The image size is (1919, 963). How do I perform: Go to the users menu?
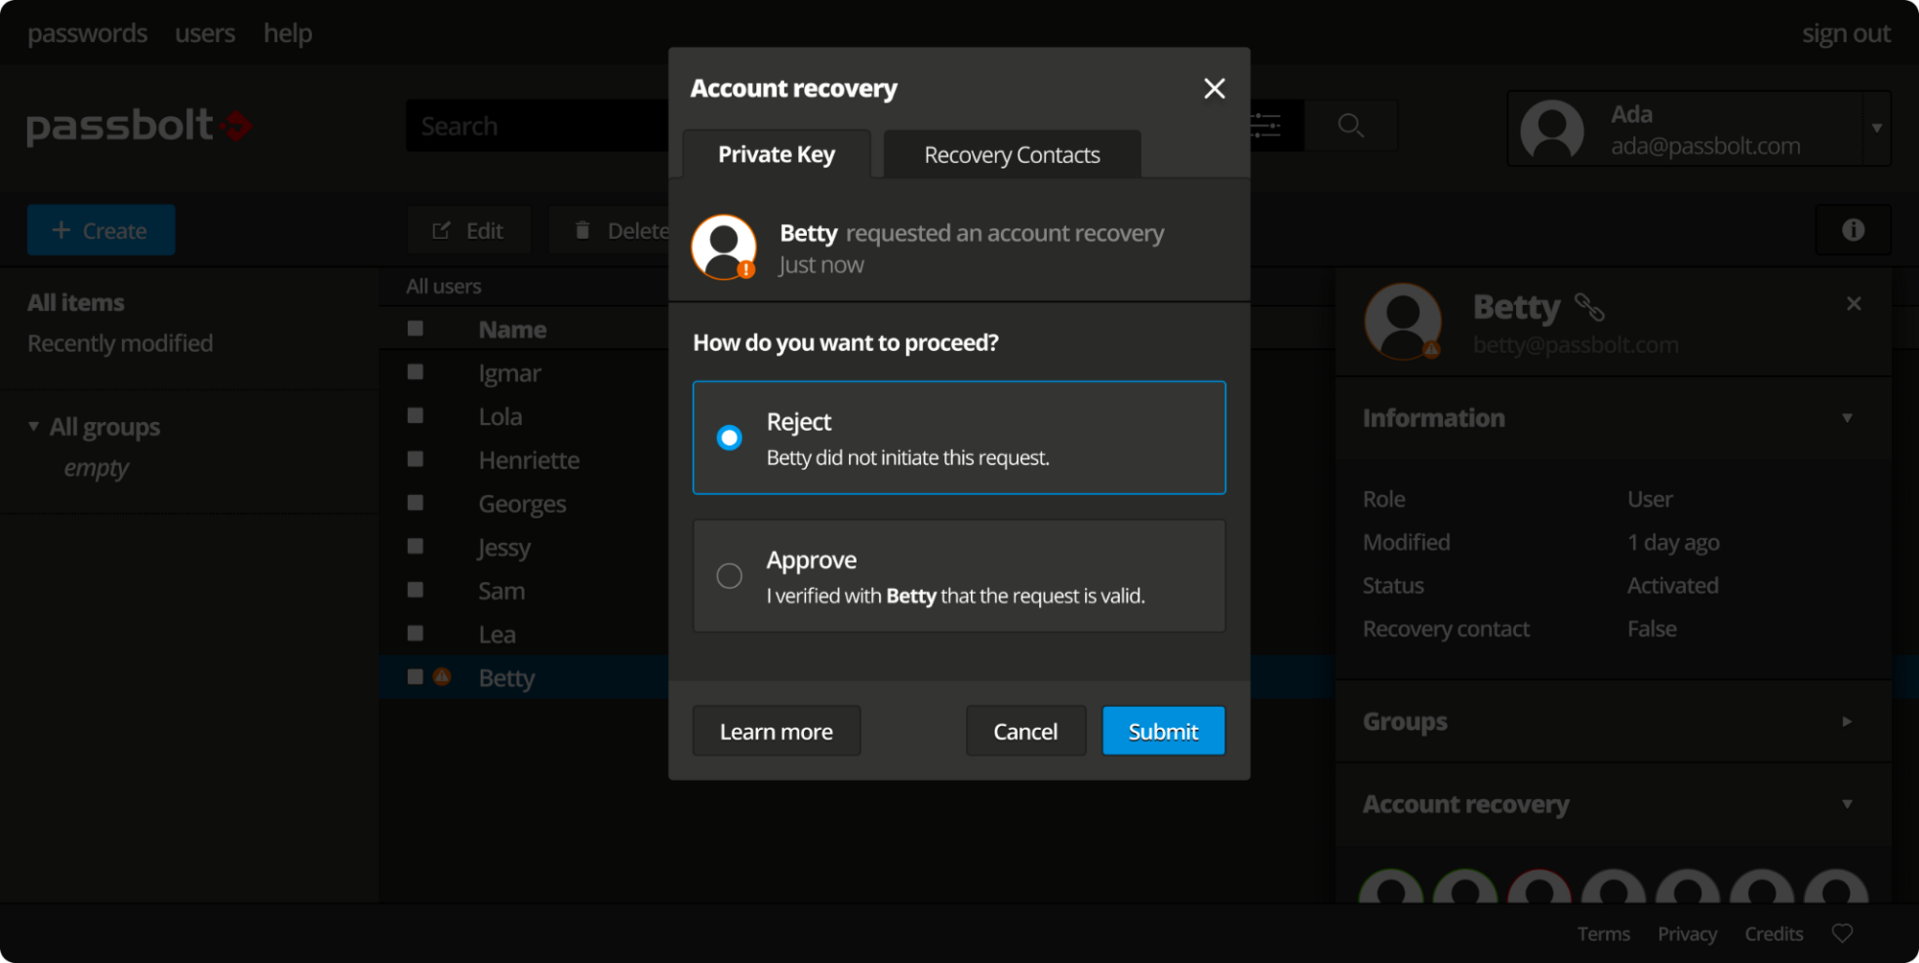(205, 34)
